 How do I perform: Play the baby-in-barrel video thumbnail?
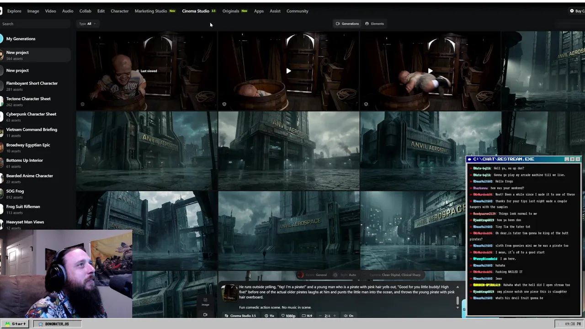coord(288,71)
